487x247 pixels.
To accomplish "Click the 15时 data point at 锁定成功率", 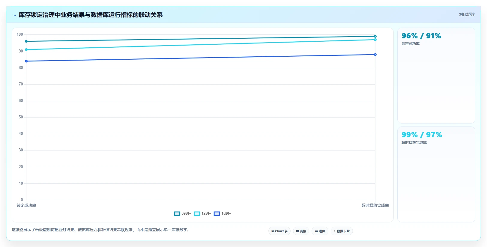I will click(x=26, y=61).
